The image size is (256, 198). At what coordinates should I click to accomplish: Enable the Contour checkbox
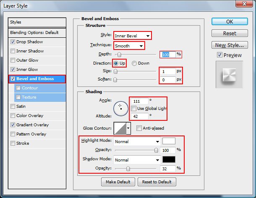[18, 88]
